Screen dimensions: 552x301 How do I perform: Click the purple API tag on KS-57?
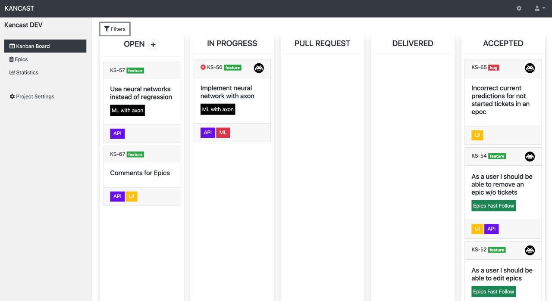pos(117,133)
